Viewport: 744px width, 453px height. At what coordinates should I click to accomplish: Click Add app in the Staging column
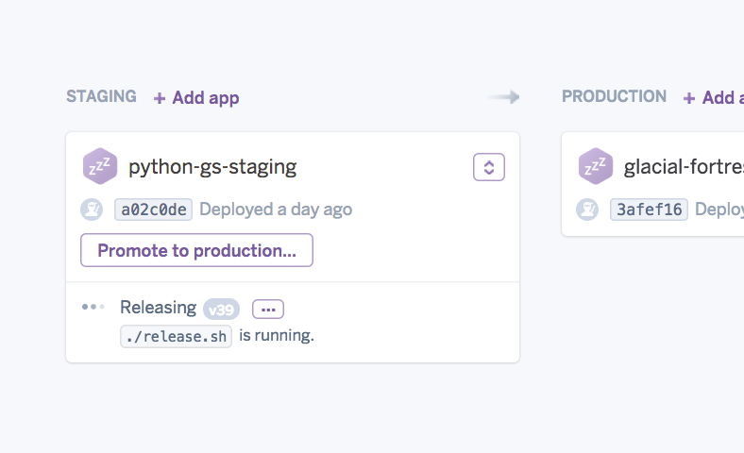tap(196, 98)
